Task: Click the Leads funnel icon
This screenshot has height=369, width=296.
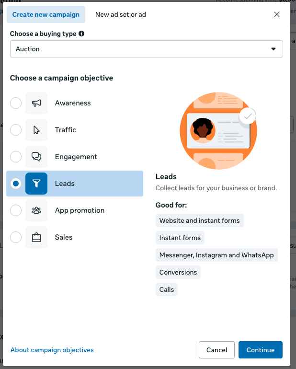Action: tap(36, 184)
